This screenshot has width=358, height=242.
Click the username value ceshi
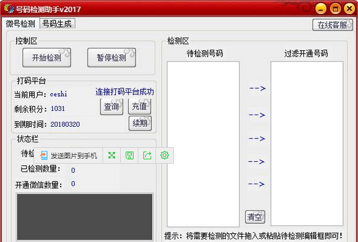(58, 94)
